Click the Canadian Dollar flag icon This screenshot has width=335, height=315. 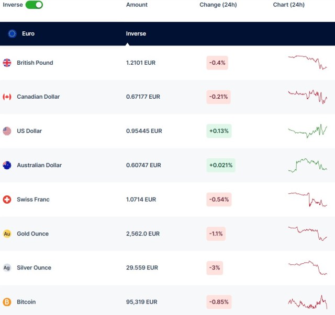[x=7, y=97]
